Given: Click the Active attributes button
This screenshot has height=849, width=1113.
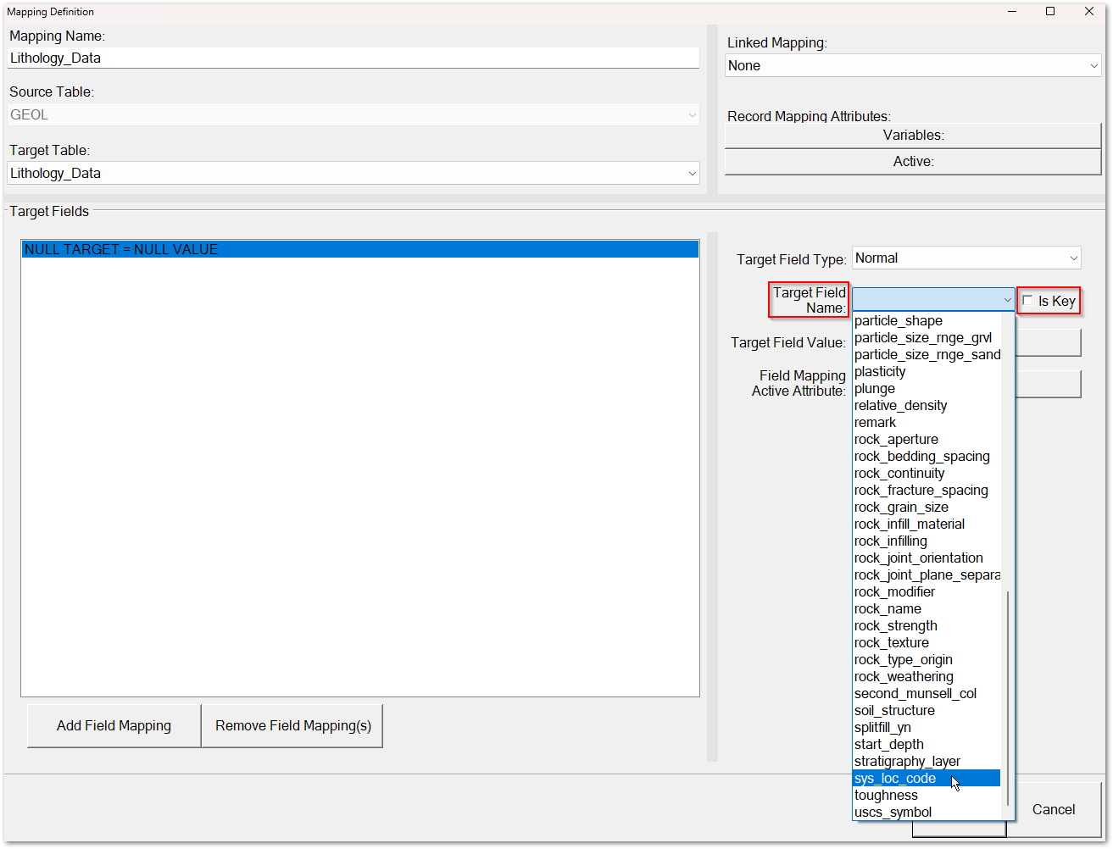Looking at the screenshot, I should (x=913, y=162).
